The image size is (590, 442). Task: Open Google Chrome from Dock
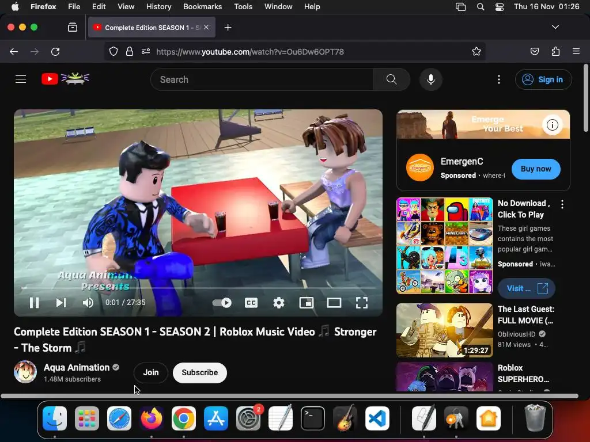184,418
